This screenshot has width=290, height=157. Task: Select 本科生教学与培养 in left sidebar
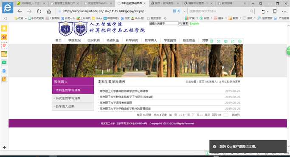(x=73, y=90)
